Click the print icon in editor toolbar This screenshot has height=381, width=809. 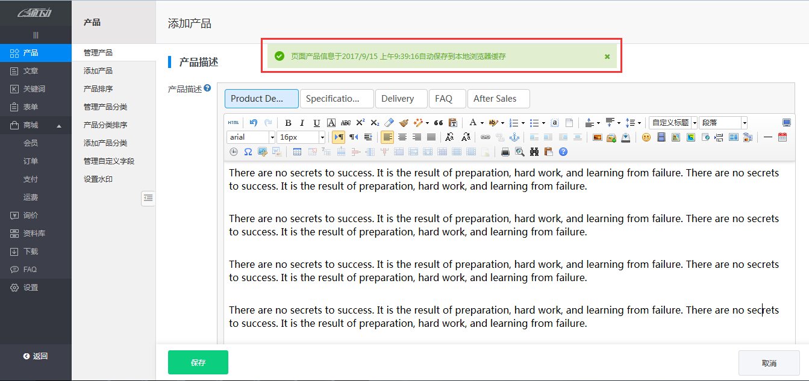(505, 152)
